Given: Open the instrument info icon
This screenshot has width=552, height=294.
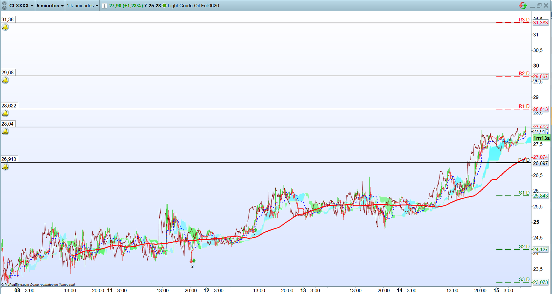Looking at the screenshot, I should coord(104,6).
